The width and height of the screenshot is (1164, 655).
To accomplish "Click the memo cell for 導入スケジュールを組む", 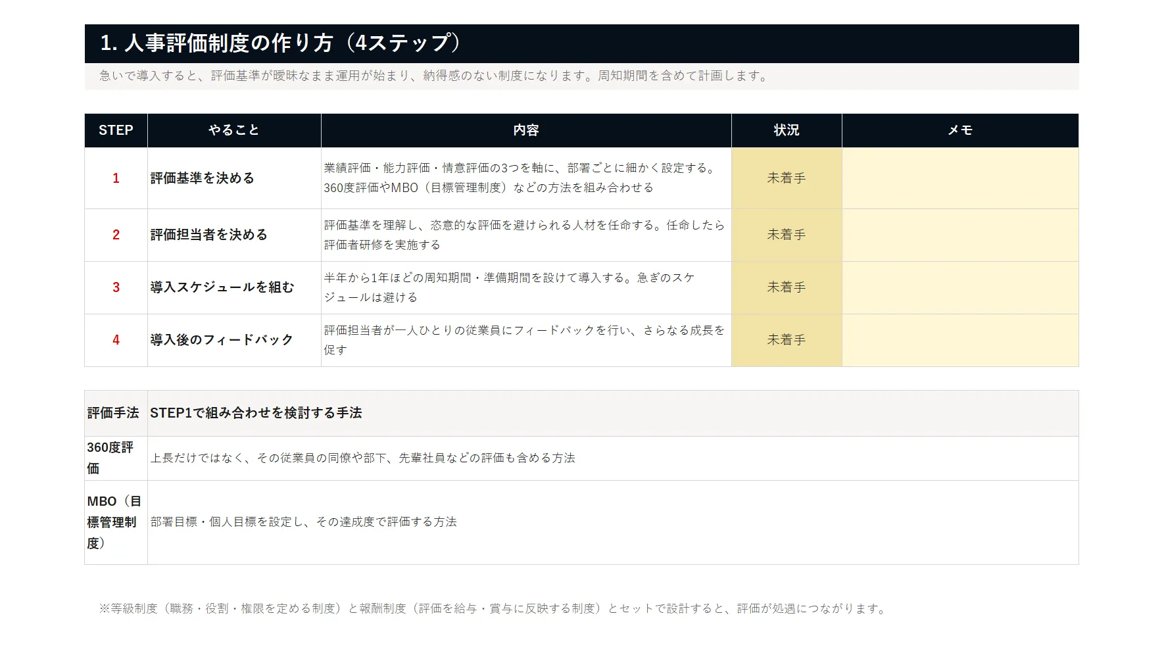I will (x=960, y=287).
